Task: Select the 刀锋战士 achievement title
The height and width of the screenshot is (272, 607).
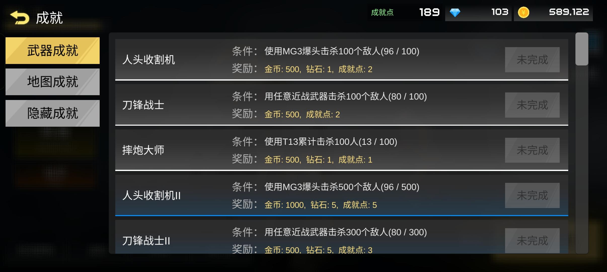Action: [x=143, y=105]
